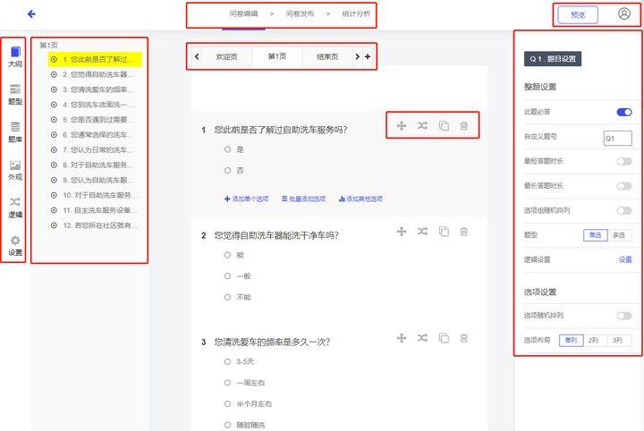Click shuffle icon for question 2
The width and height of the screenshot is (644, 431).
click(x=422, y=232)
